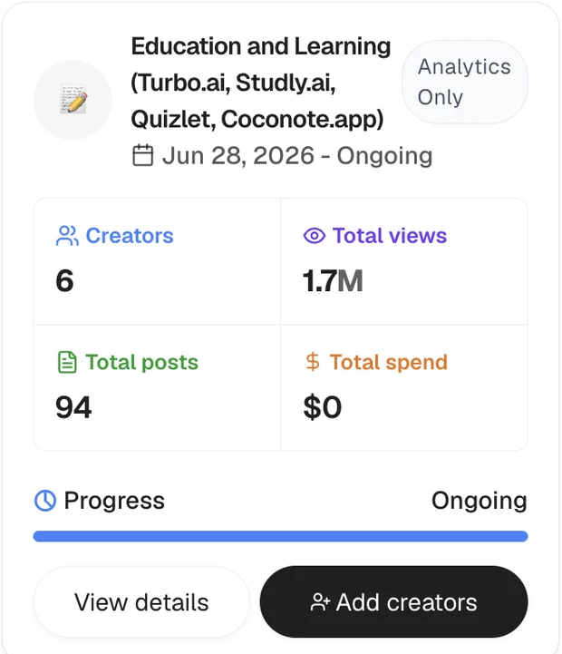Select the Creators count of 6
562x654 pixels.
pyautogui.click(x=64, y=280)
